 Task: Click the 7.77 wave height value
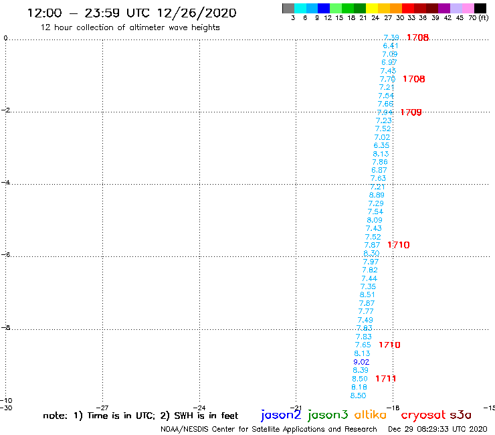[366, 311]
